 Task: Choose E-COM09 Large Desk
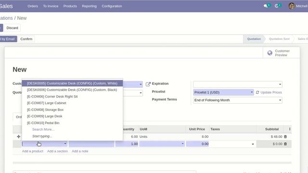(x=72, y=116)
